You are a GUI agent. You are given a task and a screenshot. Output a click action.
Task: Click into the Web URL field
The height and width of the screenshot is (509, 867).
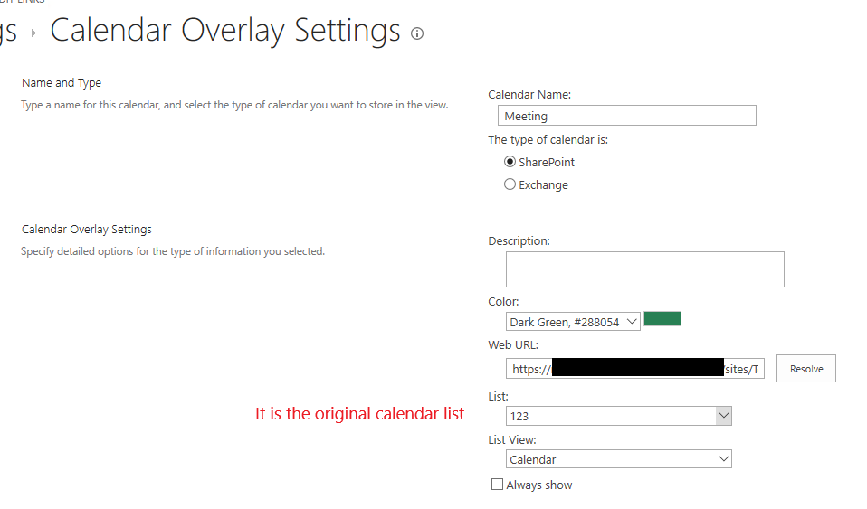click(x=635, y=369)
